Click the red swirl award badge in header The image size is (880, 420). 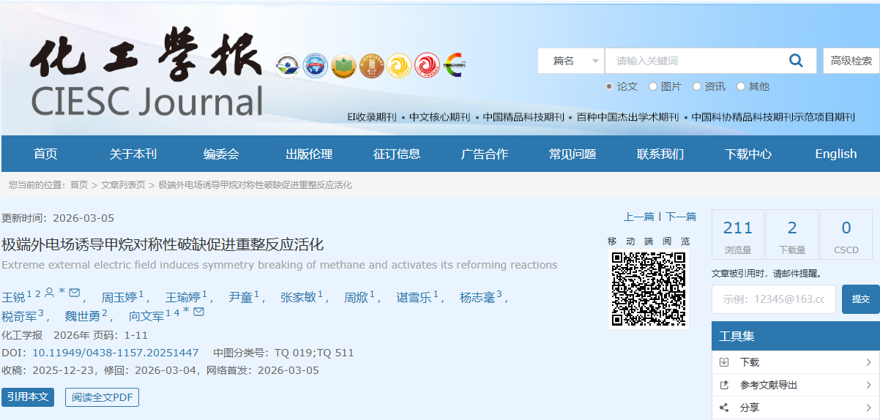(427, 66)
